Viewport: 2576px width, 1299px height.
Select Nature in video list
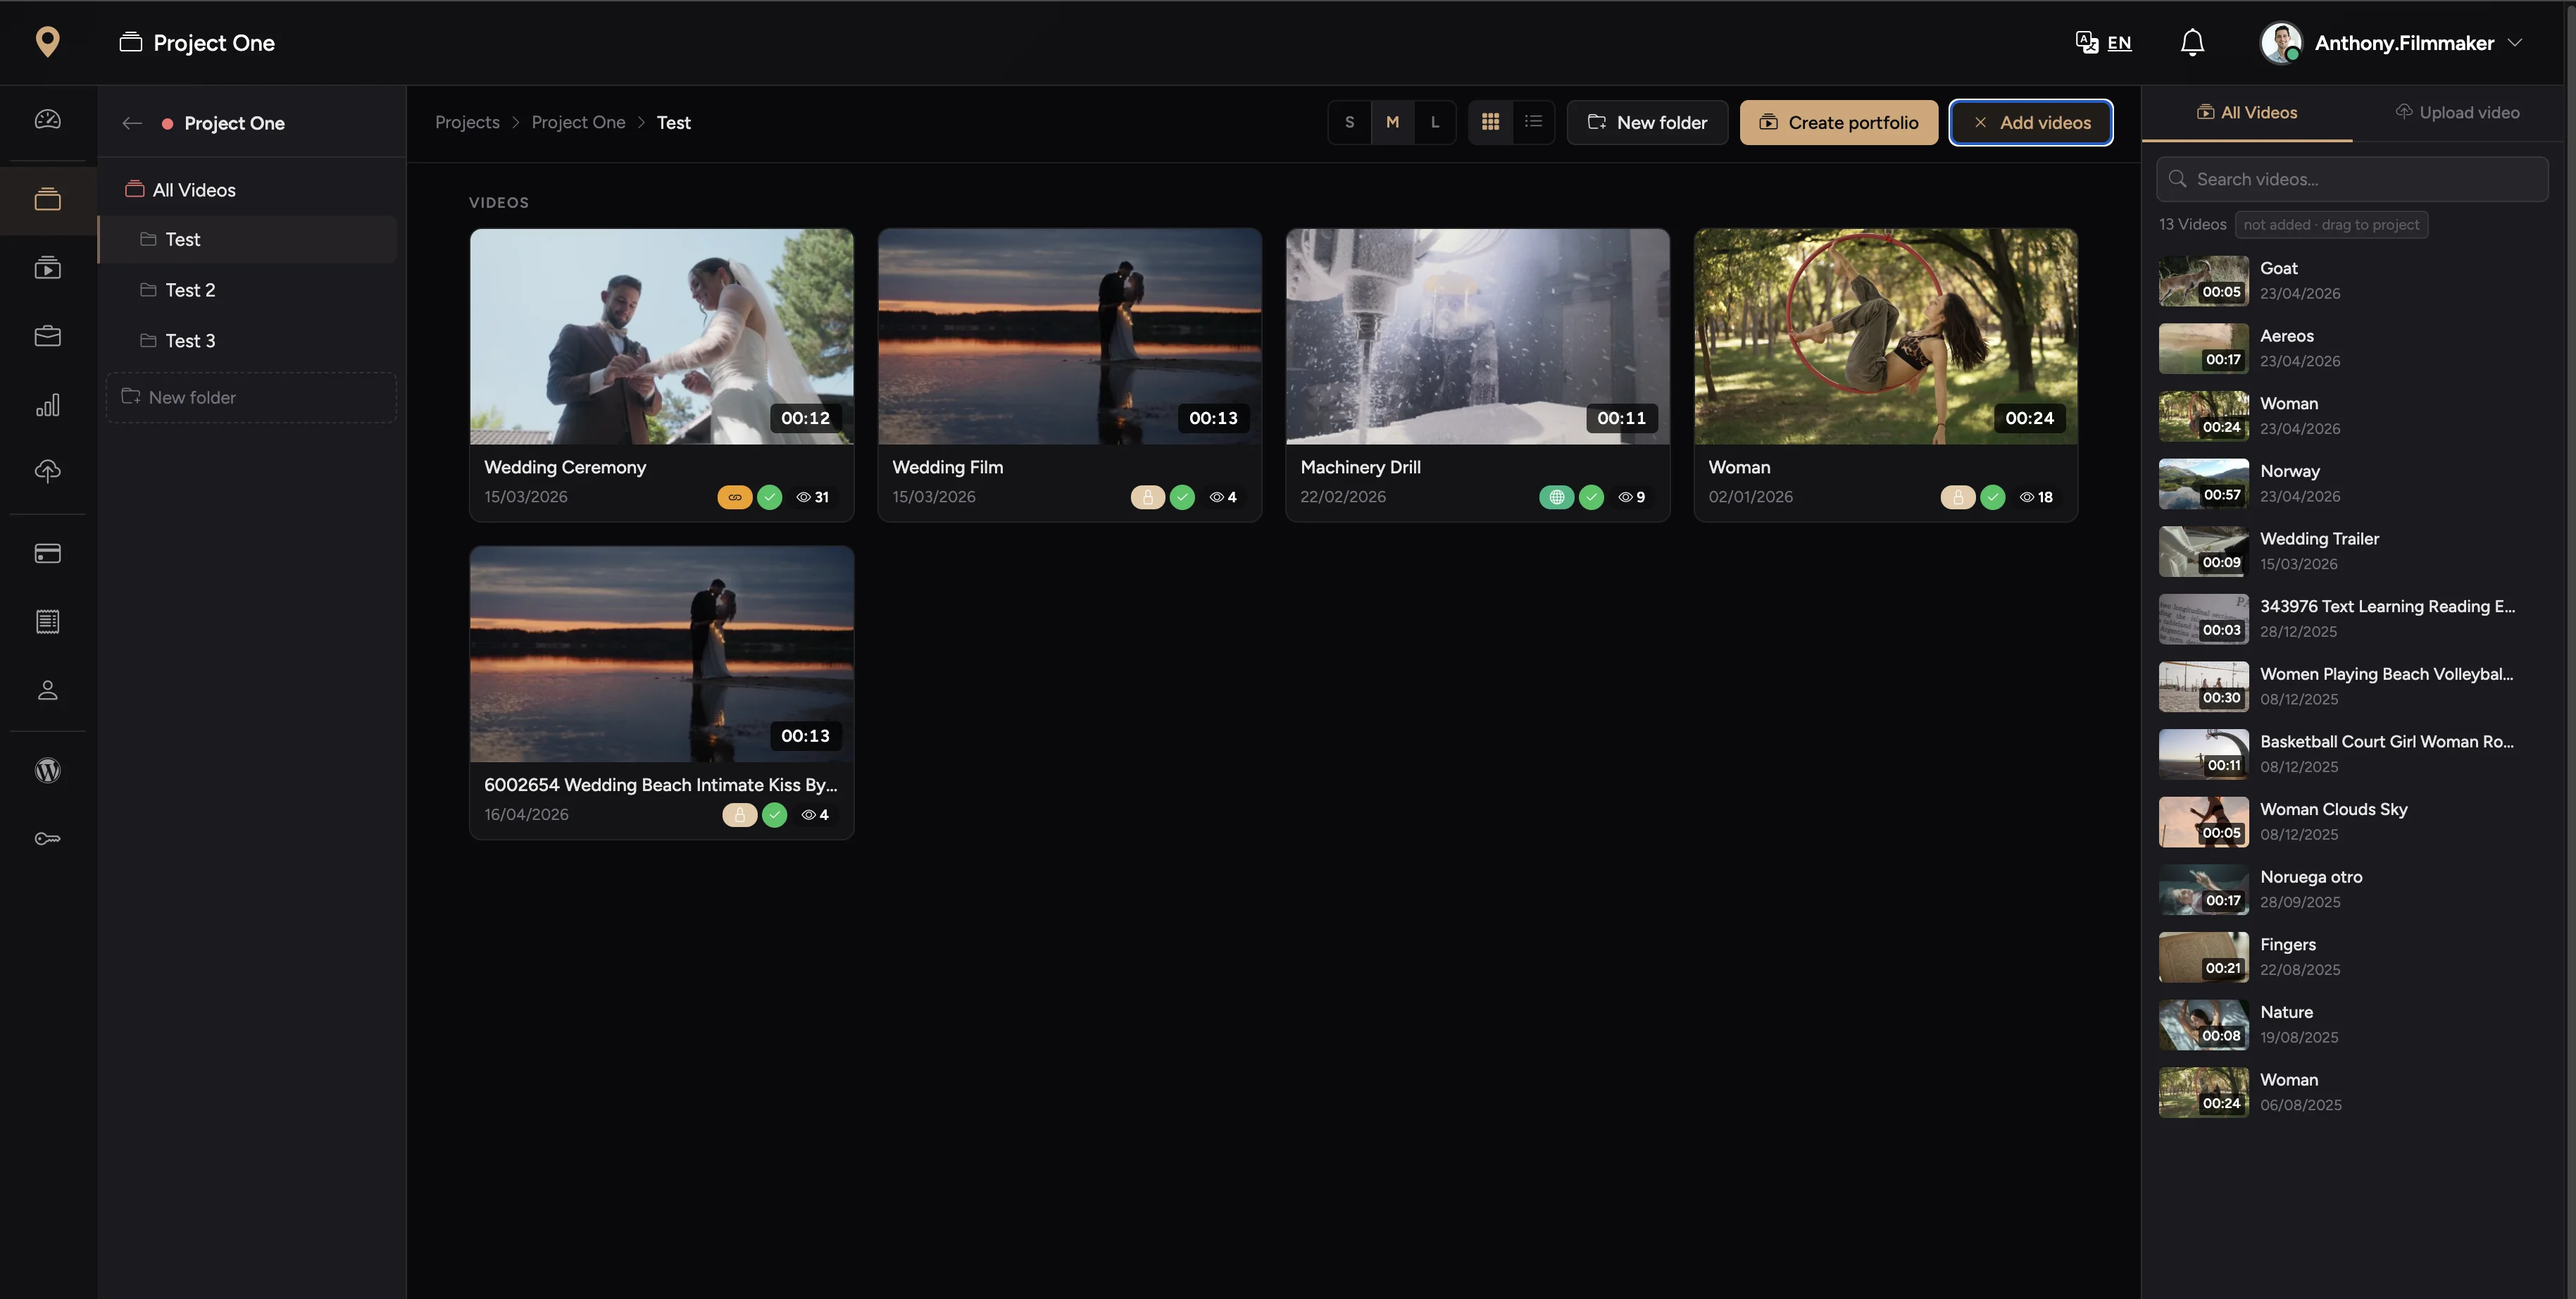coord(2352,1025)
